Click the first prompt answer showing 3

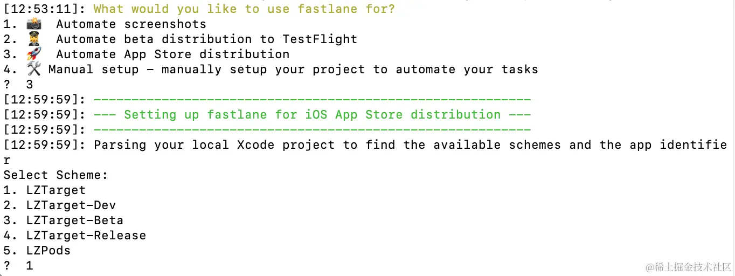[30, 84]
